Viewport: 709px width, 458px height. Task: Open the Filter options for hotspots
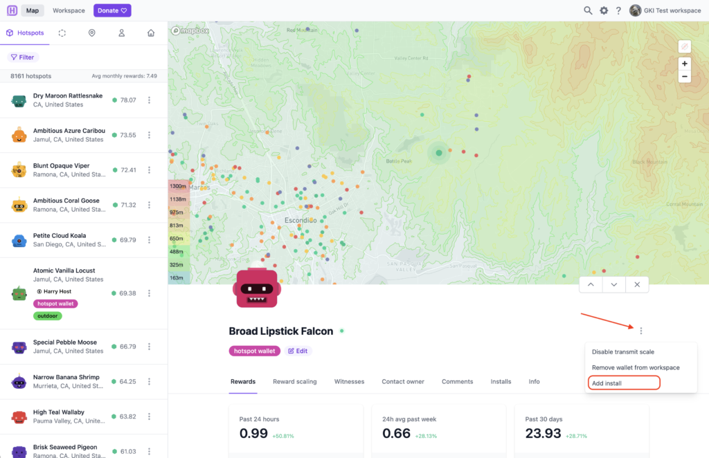[x=22, y=57]
